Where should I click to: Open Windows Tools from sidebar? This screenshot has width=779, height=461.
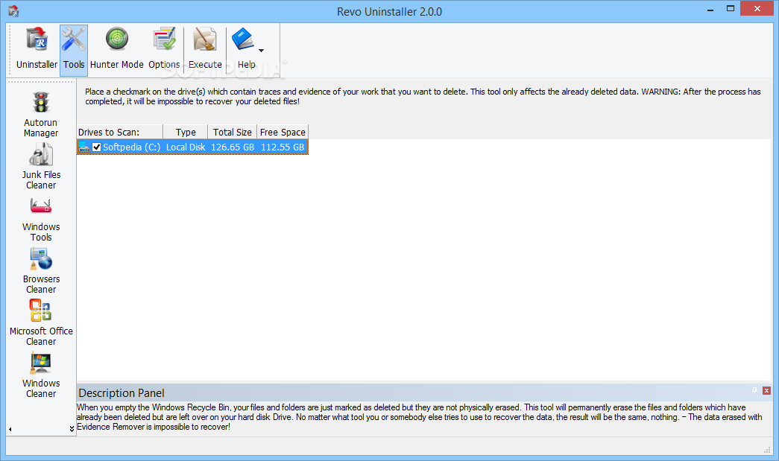(x=41, y=220)
